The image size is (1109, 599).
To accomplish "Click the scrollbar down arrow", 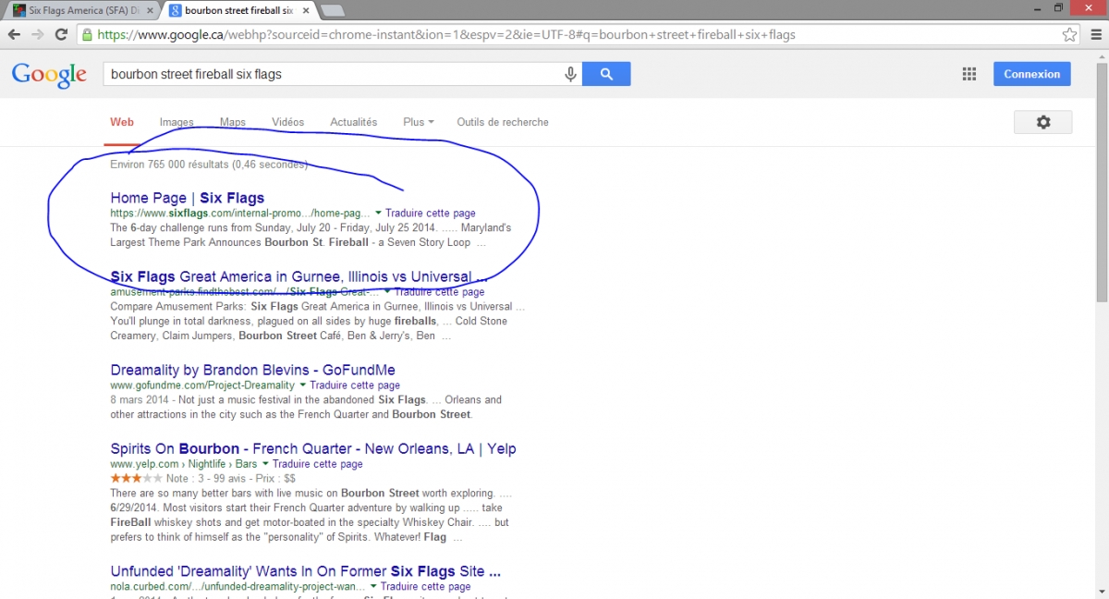I will tap(1101, 592).
